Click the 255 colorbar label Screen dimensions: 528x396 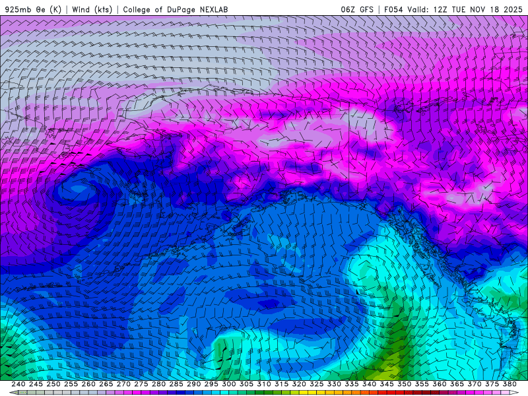71,384
